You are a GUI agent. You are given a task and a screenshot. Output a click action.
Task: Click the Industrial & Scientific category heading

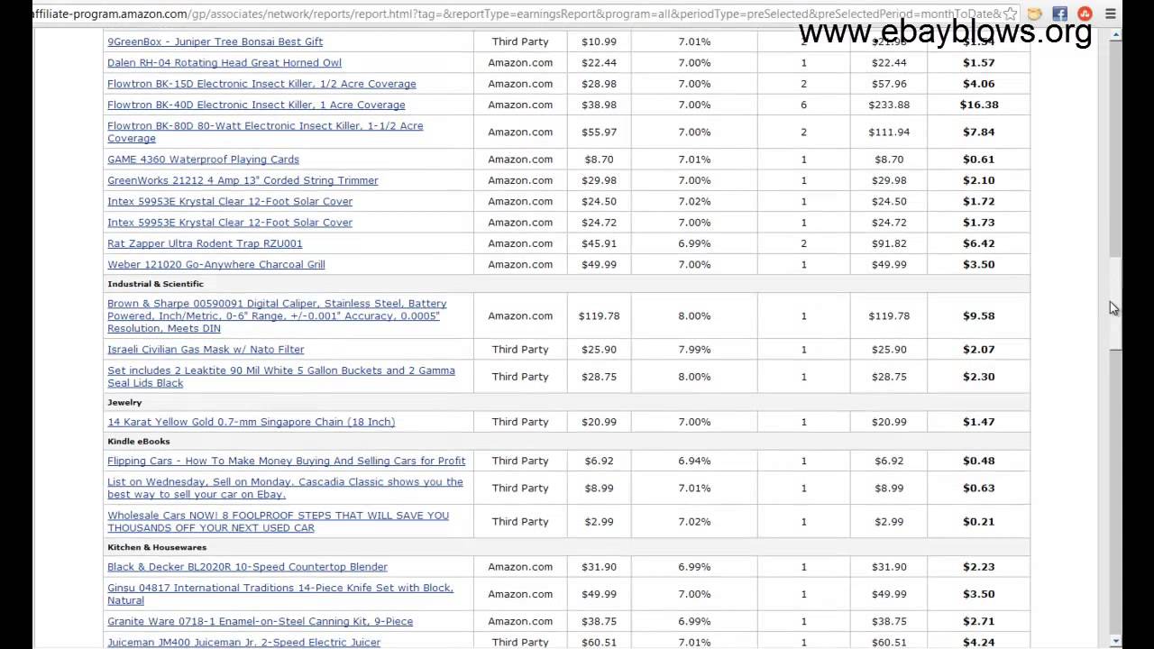pos(155,284)
